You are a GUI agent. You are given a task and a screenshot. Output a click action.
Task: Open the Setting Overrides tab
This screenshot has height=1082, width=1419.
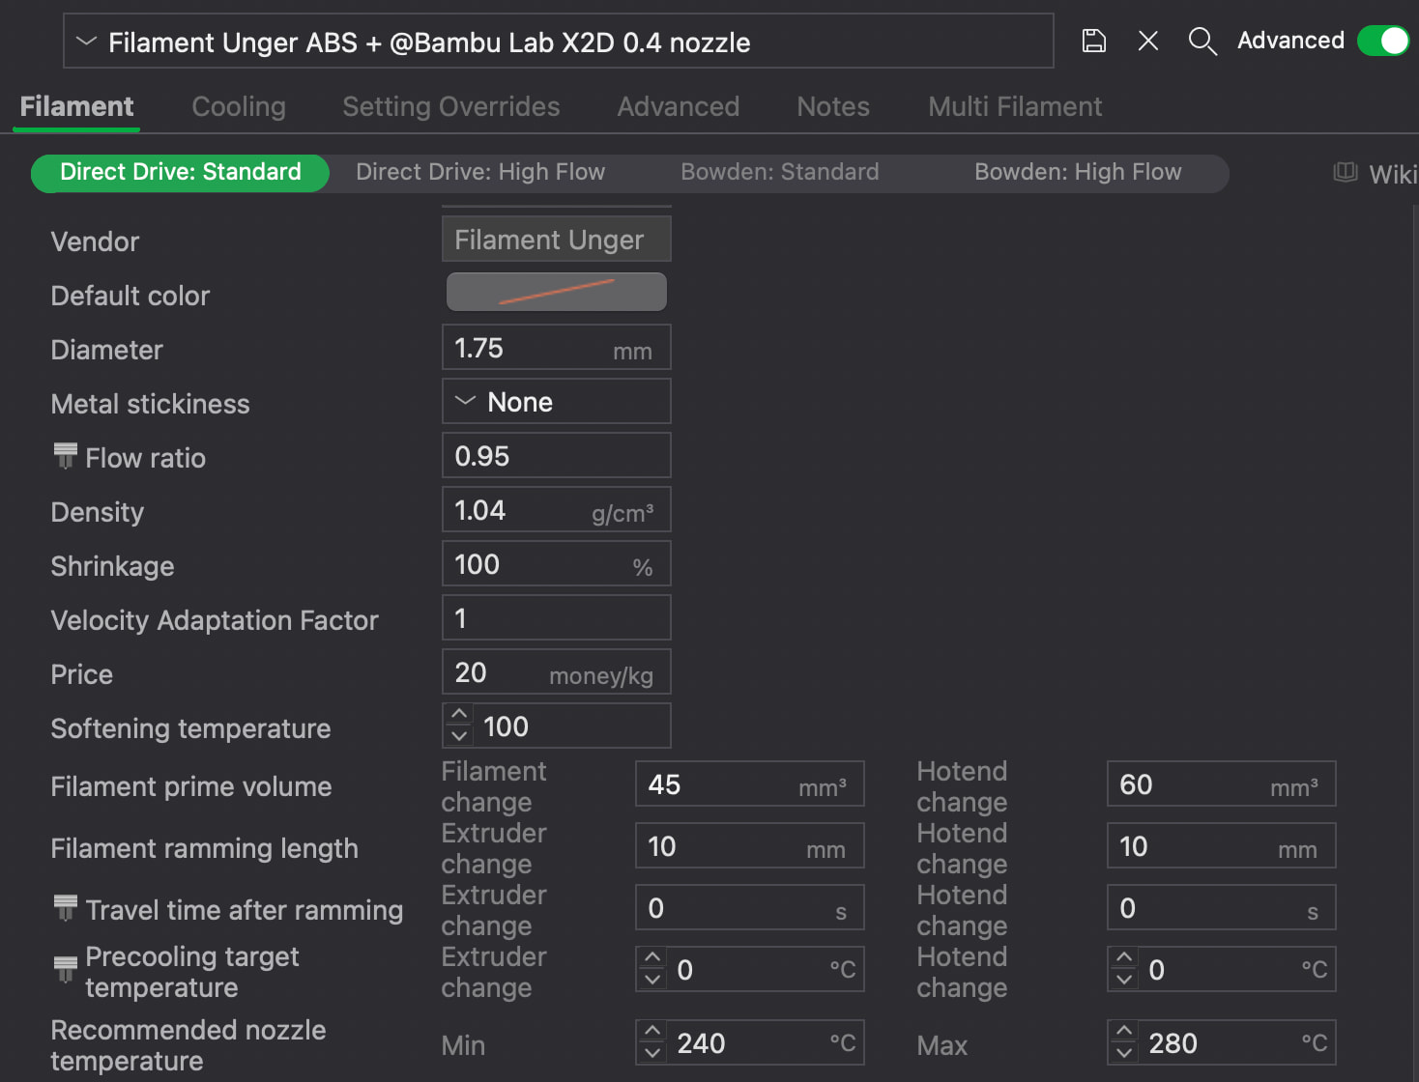pyautogui.click(x=451, y=106)
